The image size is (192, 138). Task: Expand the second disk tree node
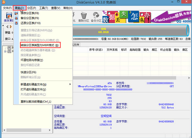(x=5, y=51)
